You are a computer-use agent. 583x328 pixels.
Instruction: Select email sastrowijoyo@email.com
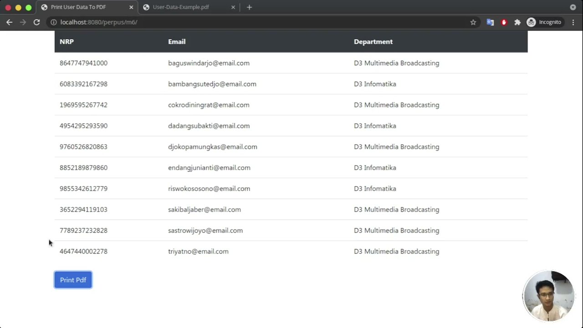(205, 231)
